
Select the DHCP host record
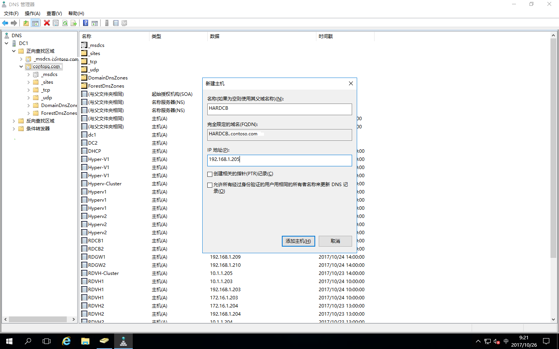click(94, 151)
